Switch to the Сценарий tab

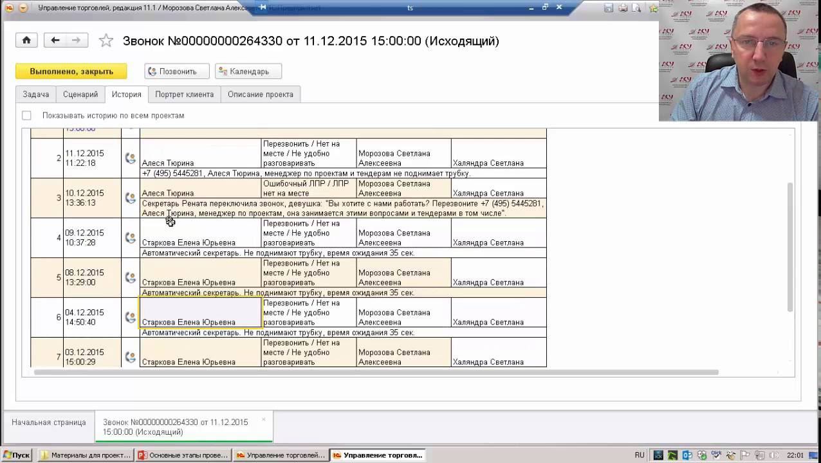(80, 95)
